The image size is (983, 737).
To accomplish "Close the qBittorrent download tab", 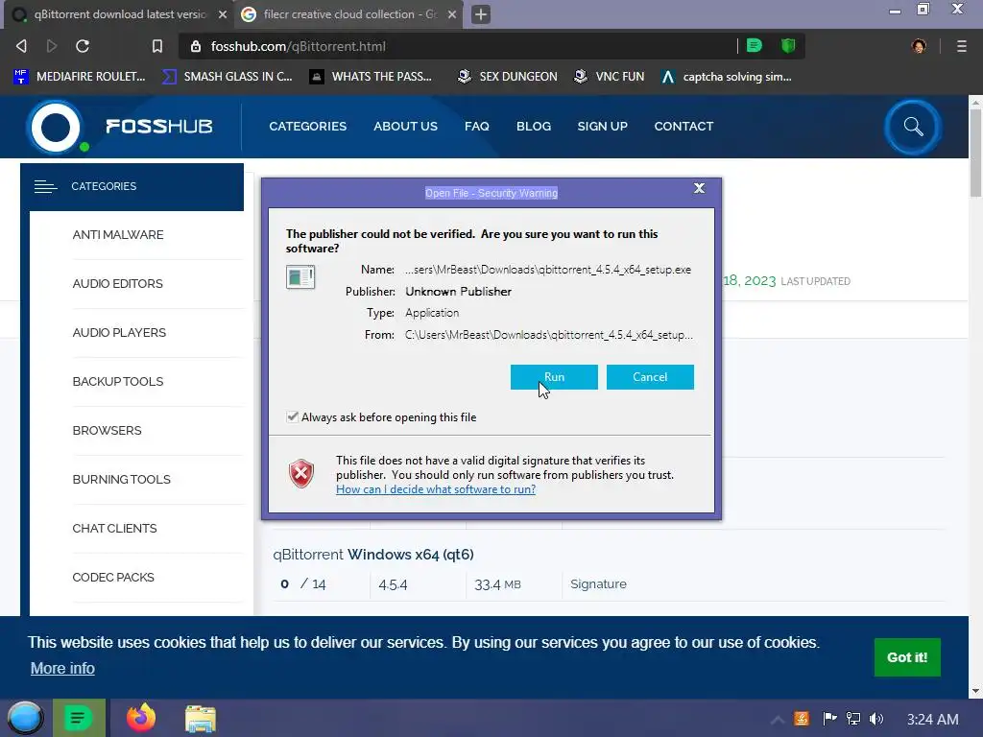I will 223,14.
